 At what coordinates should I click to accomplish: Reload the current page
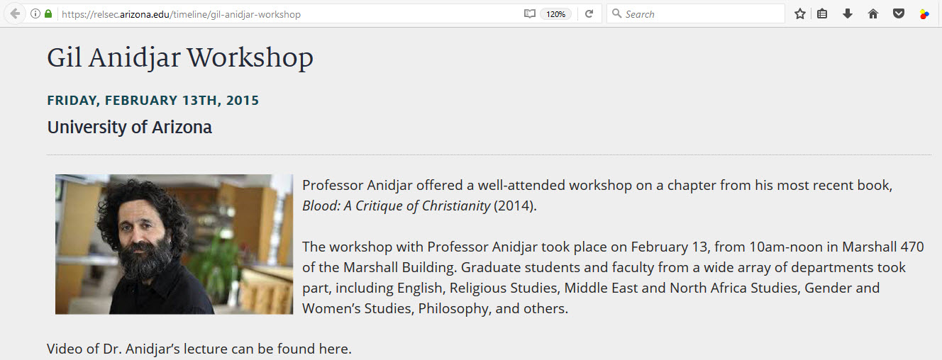(589, 13)
